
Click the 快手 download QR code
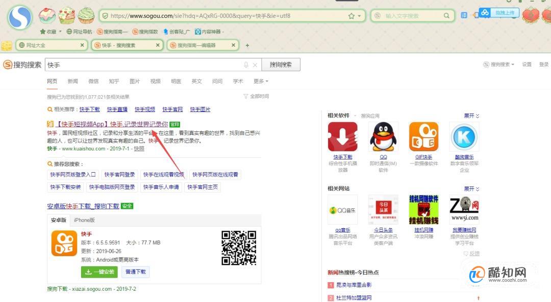239,248
